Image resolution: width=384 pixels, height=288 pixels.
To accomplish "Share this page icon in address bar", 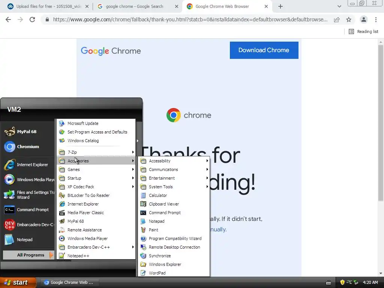I will point(337,19).
